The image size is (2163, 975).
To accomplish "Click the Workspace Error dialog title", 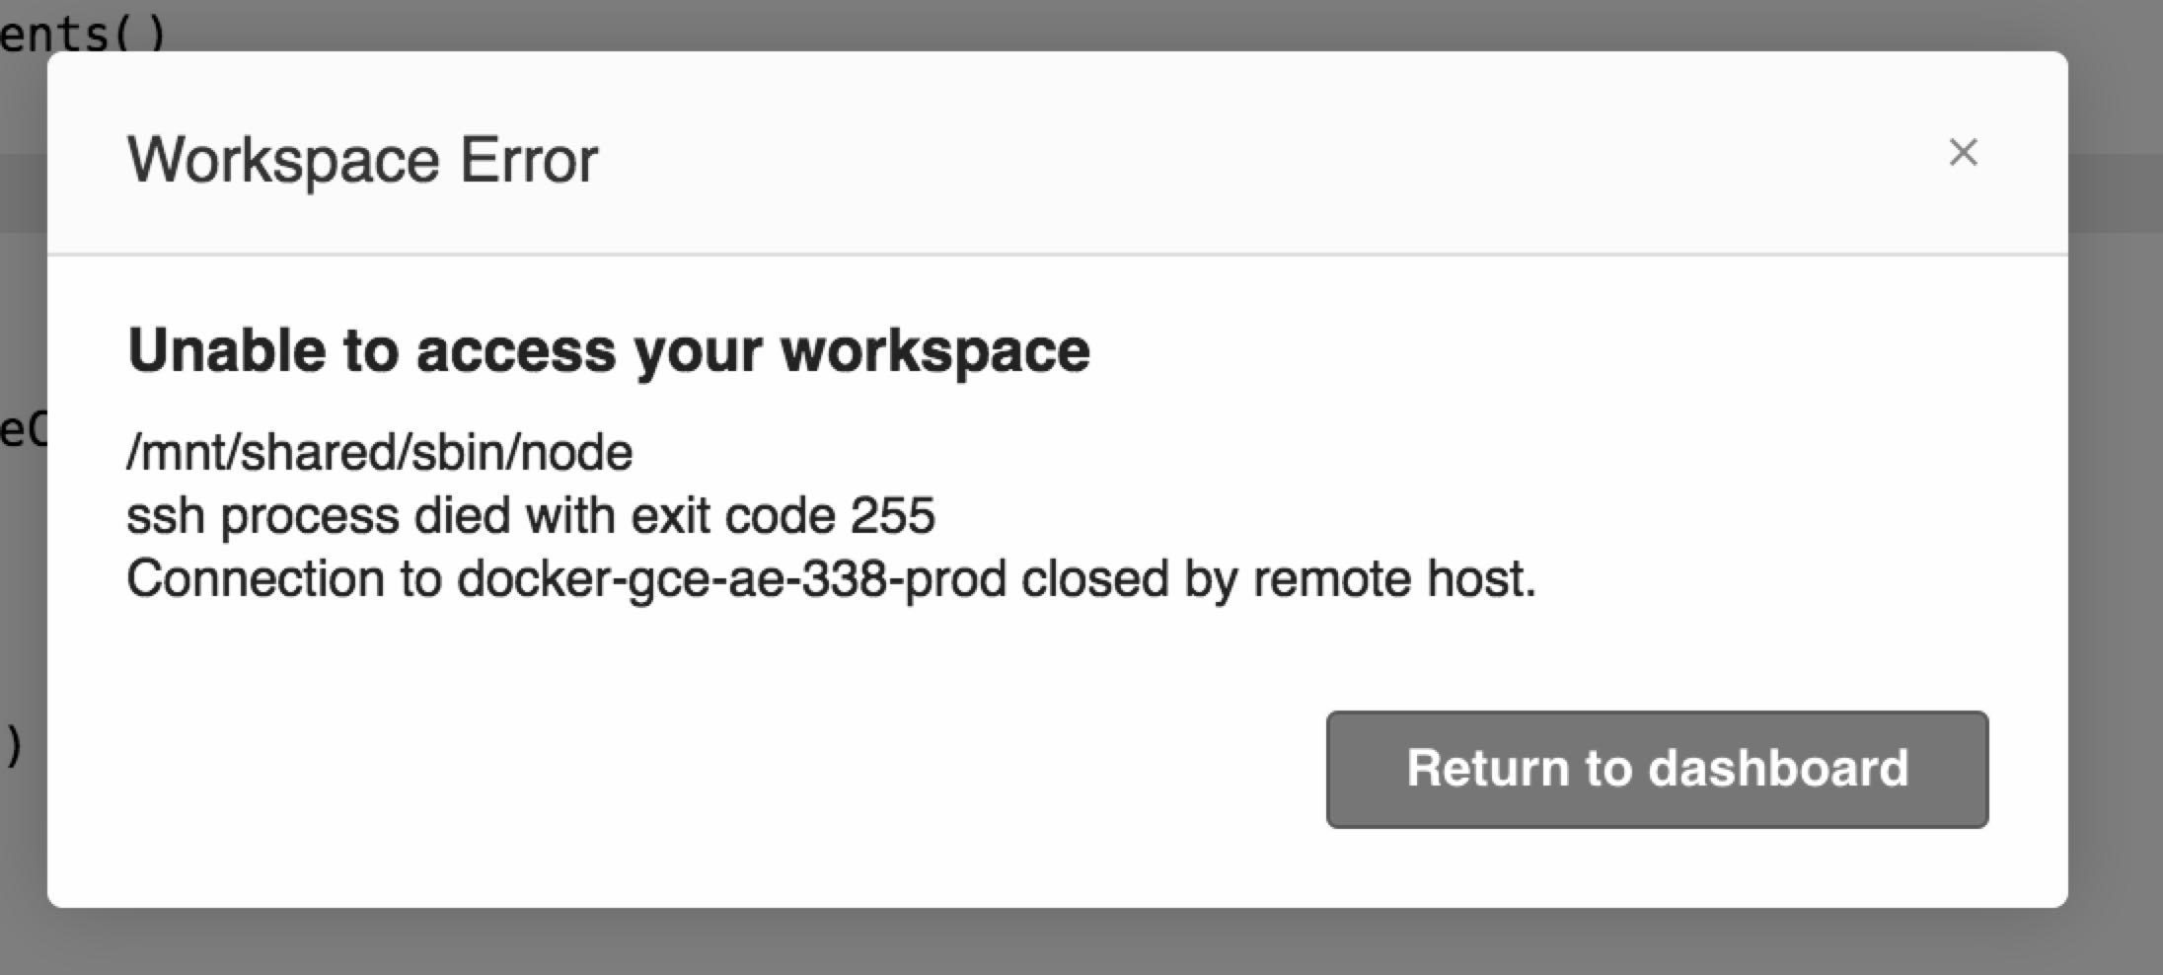I will (362, 160).
